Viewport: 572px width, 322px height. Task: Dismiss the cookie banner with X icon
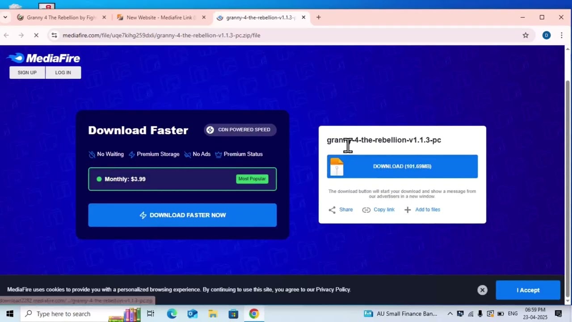482,290
